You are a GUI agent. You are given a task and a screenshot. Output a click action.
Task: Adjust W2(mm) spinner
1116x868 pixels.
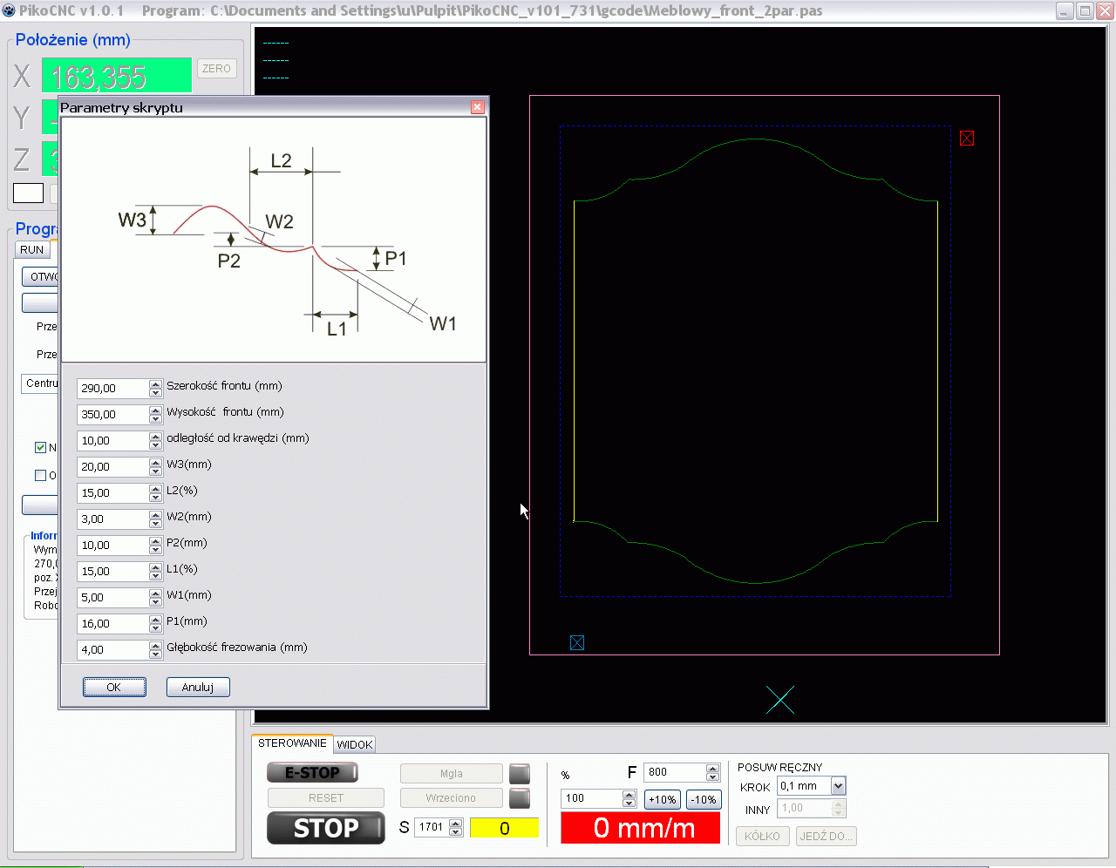(x=155, y=519)
